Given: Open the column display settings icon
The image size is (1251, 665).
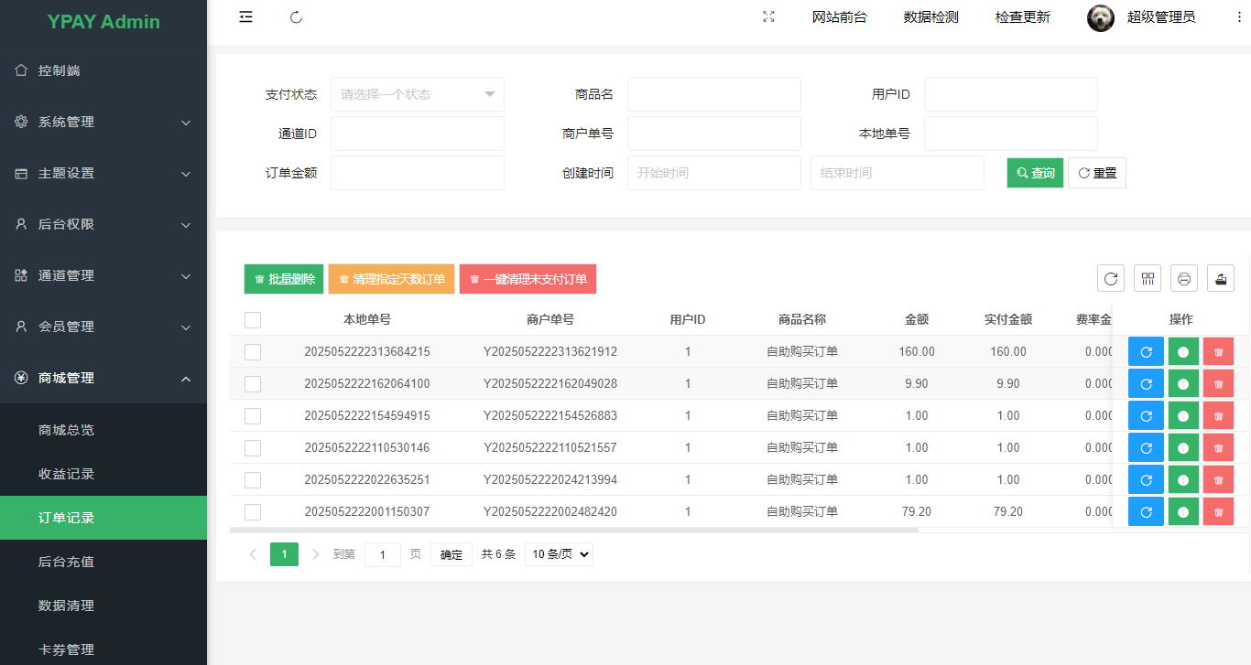Looking at the screenshot, I should [1148, 278].
